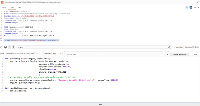The image size is (200, 106).
Task: Switch to the Hex tab
Action: click(20, 8)
